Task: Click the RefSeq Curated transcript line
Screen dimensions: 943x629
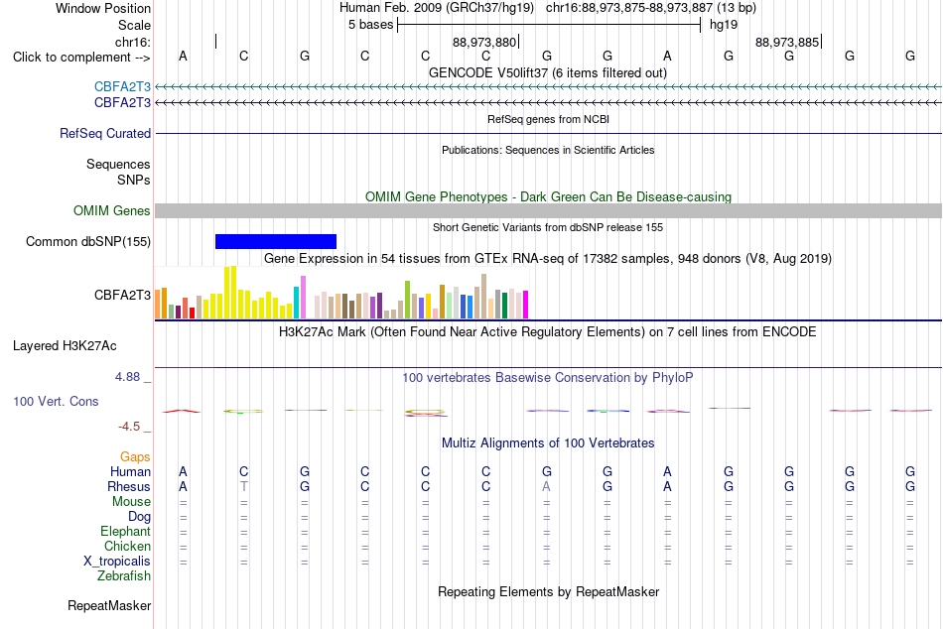Action: (548, 133)
